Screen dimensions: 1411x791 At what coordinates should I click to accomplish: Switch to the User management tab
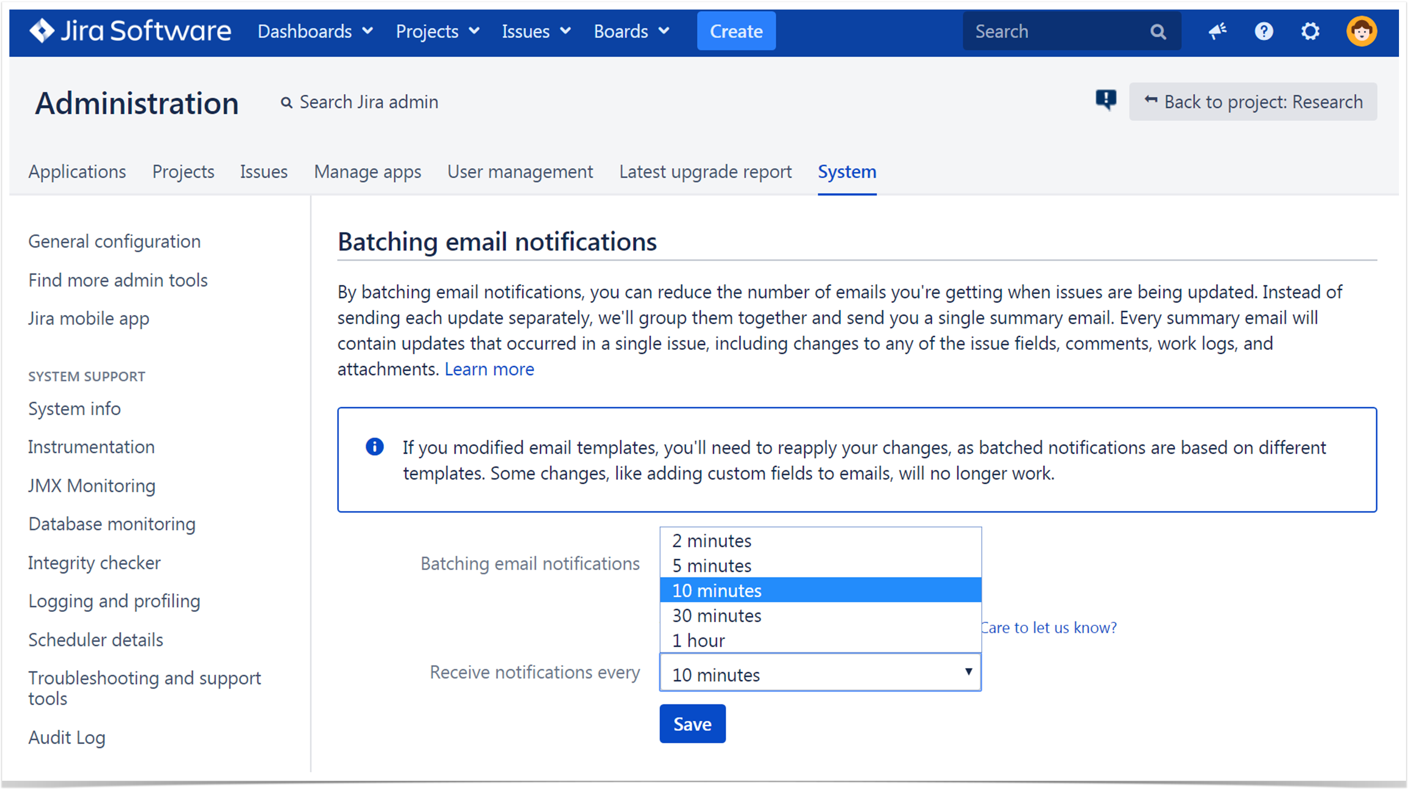point(520,172)
